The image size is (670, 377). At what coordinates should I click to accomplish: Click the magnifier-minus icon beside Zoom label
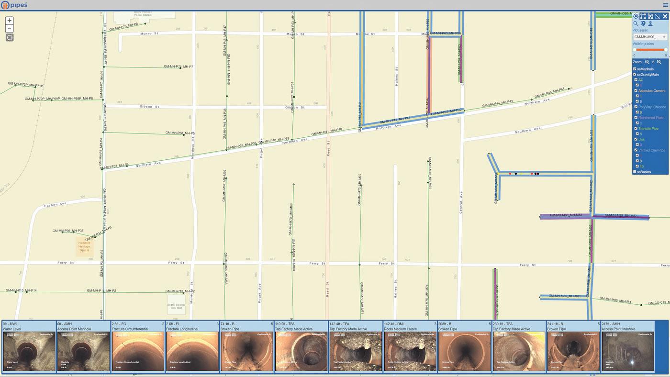(648, 62)
